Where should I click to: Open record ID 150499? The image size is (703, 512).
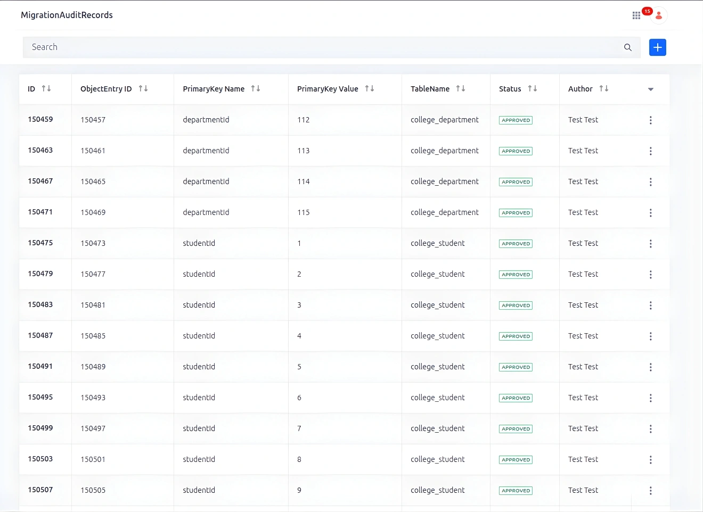click(40, 428)
